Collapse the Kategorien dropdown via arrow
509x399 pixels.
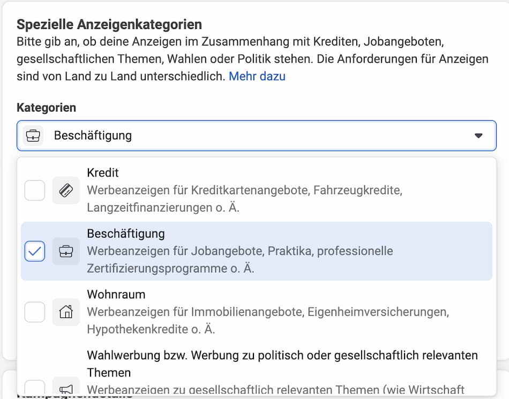[478, 136]
